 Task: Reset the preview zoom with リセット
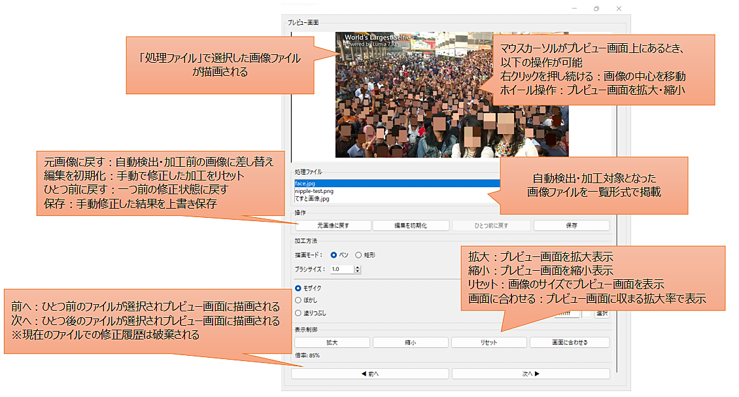tap(489, 342)
